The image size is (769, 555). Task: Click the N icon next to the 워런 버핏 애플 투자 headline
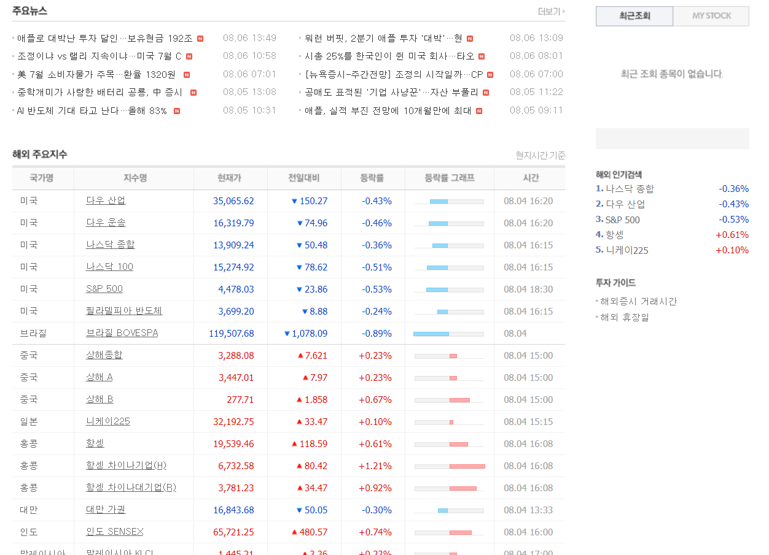[x=470, y=38]
